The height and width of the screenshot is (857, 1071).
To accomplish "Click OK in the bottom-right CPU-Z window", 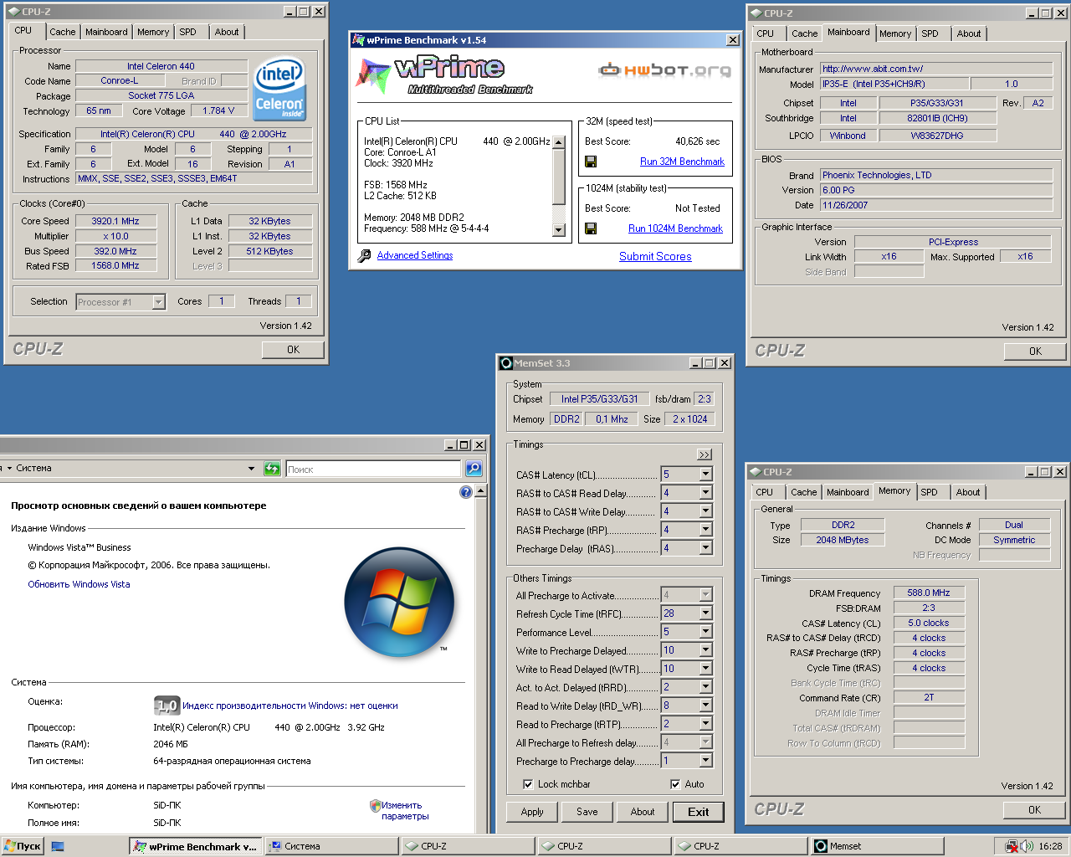I will coord(1034,809).
